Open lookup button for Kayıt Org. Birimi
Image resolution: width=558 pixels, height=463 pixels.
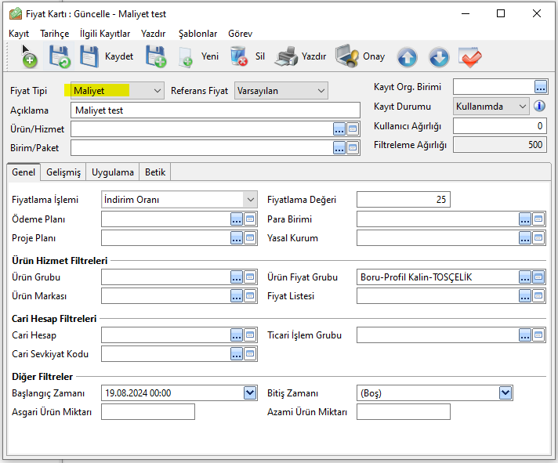pos(540,86)
